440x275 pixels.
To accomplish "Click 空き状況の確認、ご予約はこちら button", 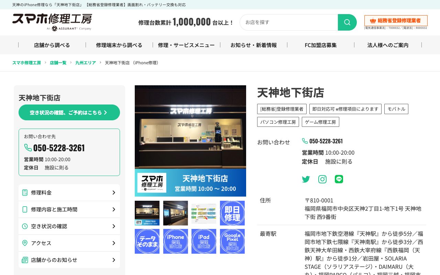I will [x=69, y=112].
